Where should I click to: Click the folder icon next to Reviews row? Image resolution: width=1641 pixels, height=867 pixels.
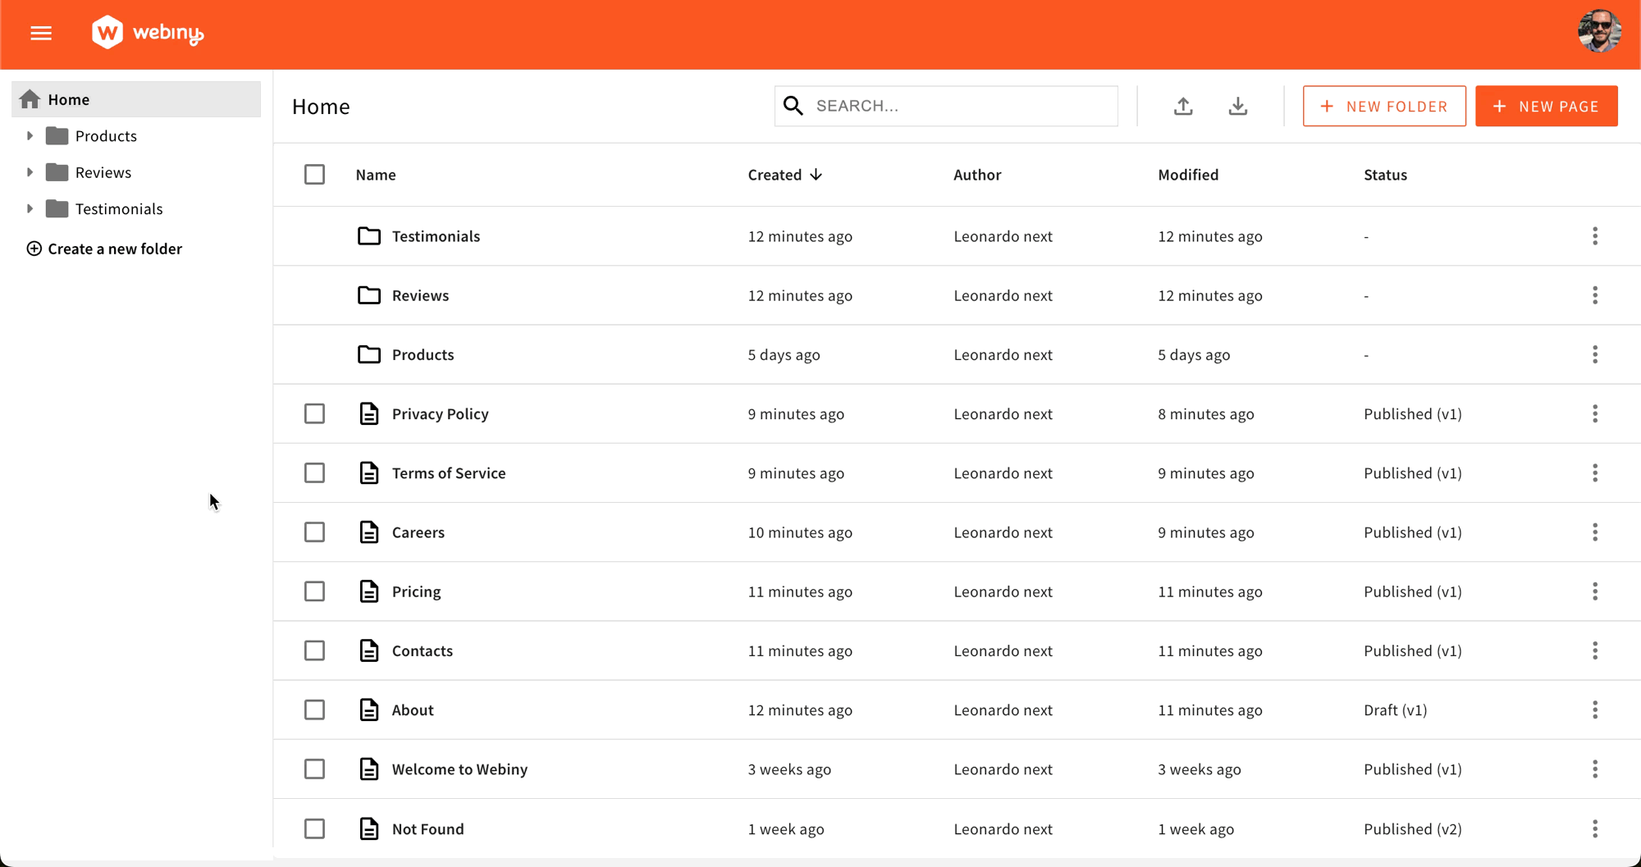click(x=369, y=295)
